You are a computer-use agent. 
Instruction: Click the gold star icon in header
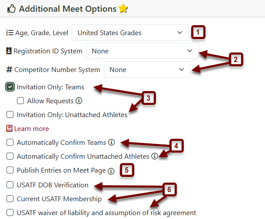(123, 8)
